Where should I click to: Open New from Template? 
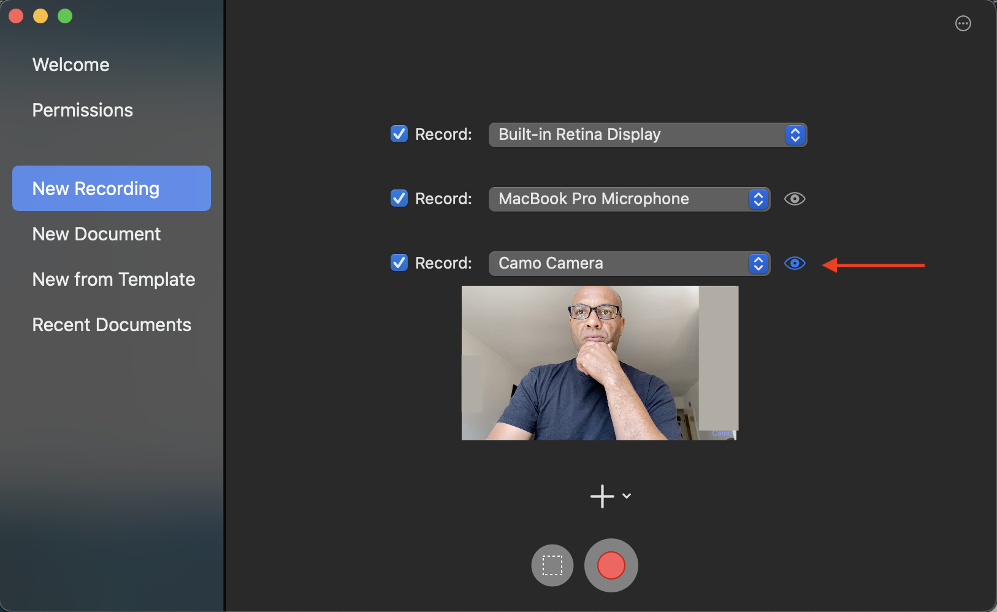pyautogui.click(x=113, y=279)
